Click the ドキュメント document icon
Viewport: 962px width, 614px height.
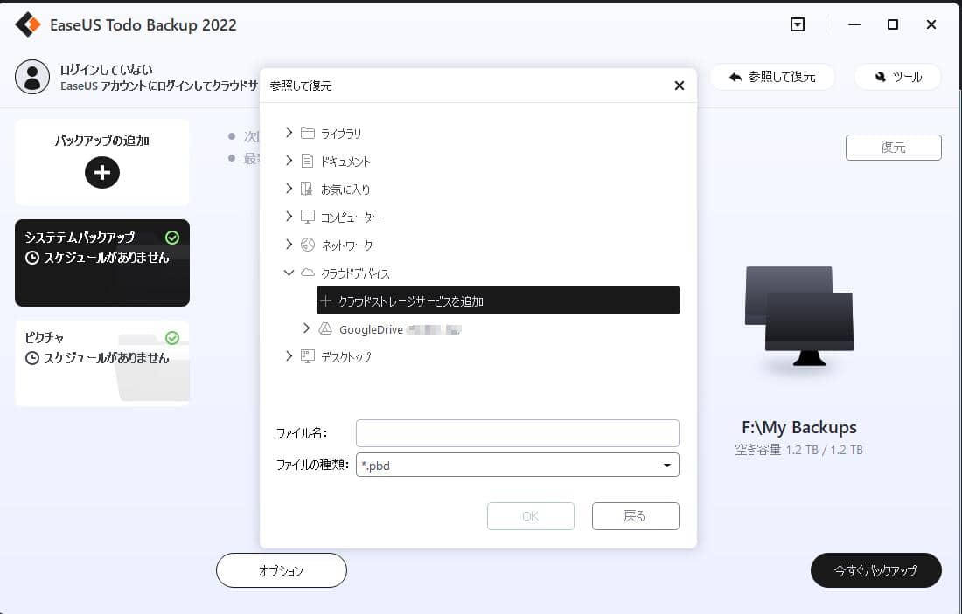(307, 161)
